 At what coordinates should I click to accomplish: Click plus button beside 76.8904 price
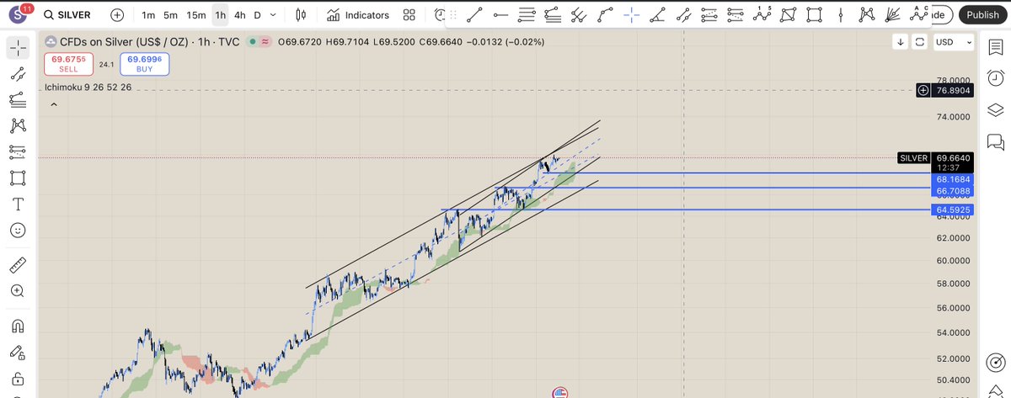pos(923,90)
